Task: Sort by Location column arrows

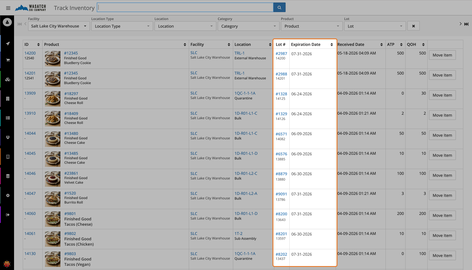Action: [270, 45]
